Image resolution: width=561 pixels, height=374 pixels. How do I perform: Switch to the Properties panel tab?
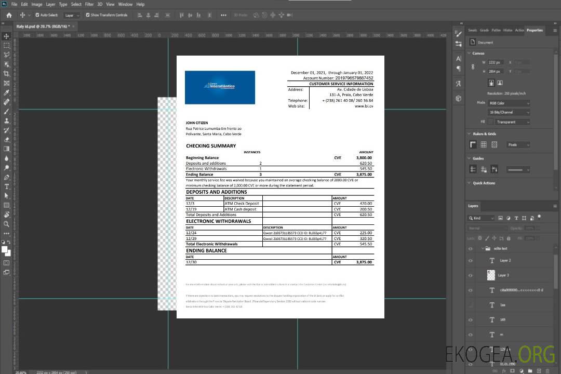[535, 31]
